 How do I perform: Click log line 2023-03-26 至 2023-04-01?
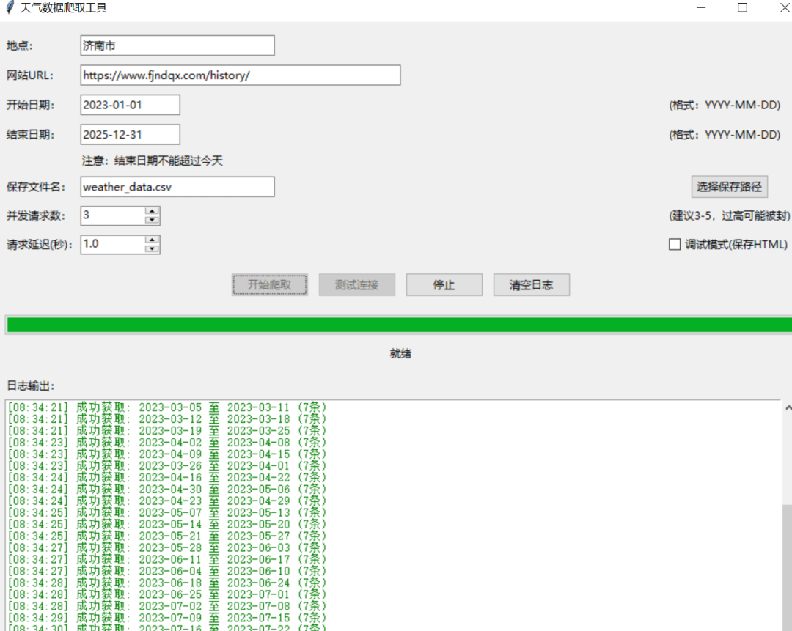pyautogui.click(x=167, y=466)
